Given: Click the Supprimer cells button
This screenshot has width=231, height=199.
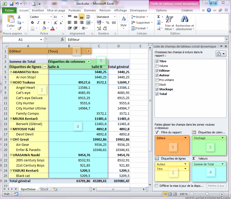Looking at the screenshot, I should [x=142, y=23].
